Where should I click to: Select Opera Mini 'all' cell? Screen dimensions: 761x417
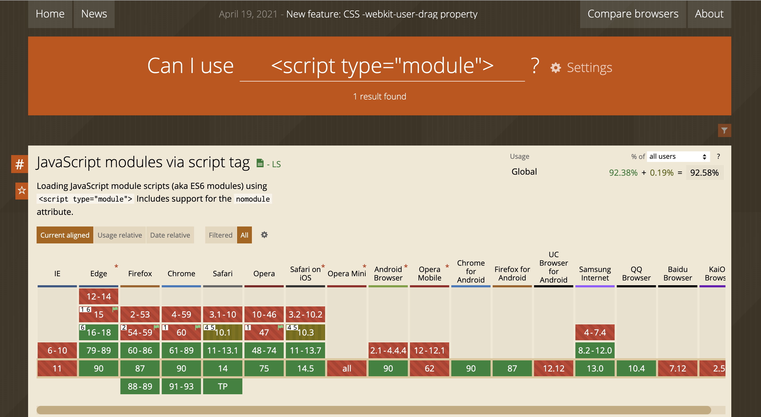pos(347,368)
